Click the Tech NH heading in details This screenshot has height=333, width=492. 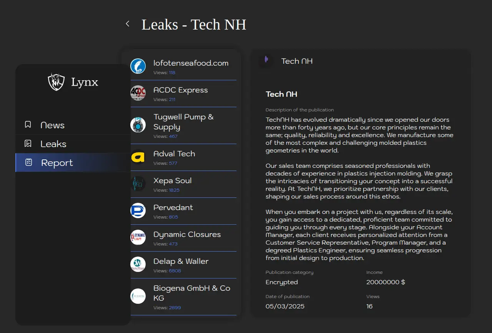(x=281, y=94)
